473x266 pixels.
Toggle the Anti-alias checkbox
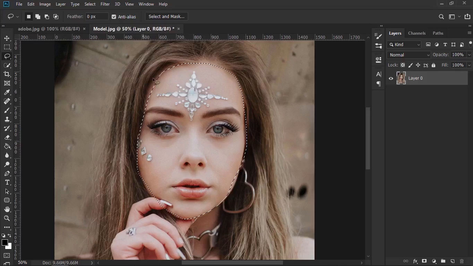click(114, 17)
